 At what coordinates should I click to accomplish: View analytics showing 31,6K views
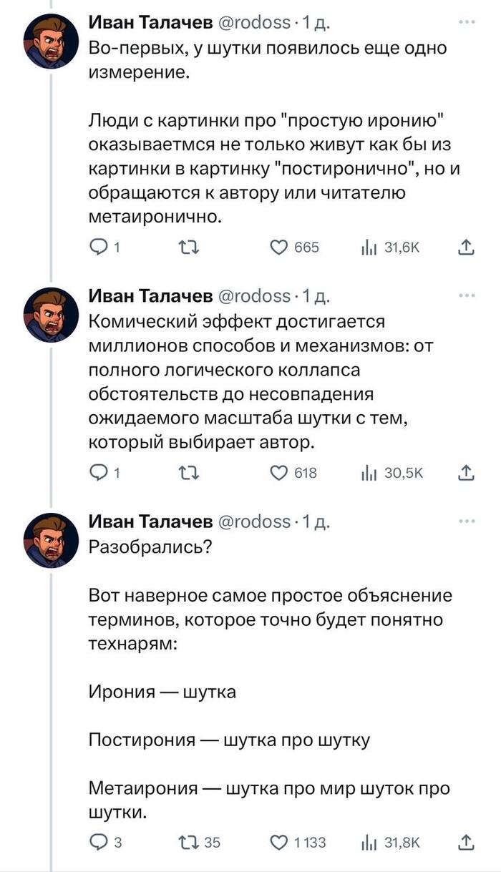point(368,248)
